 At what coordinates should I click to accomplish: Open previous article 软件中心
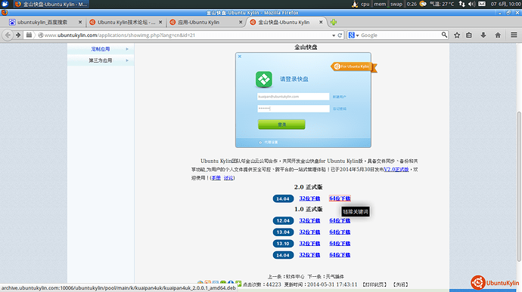coord(295,276)
